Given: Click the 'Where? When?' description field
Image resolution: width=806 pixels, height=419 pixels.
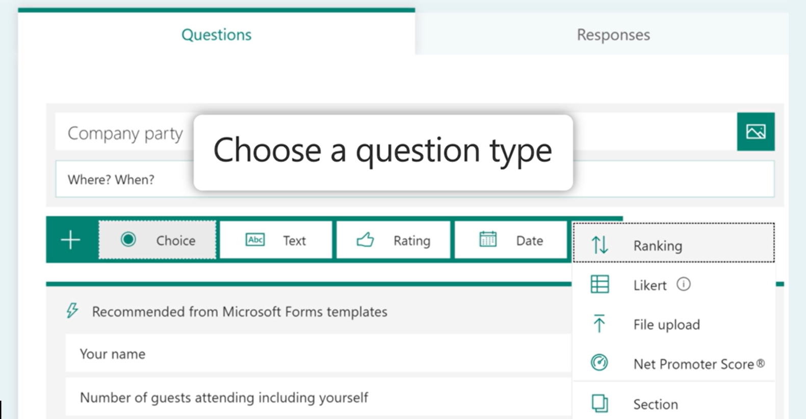Looking at the screenshot, I should [122, 179].
